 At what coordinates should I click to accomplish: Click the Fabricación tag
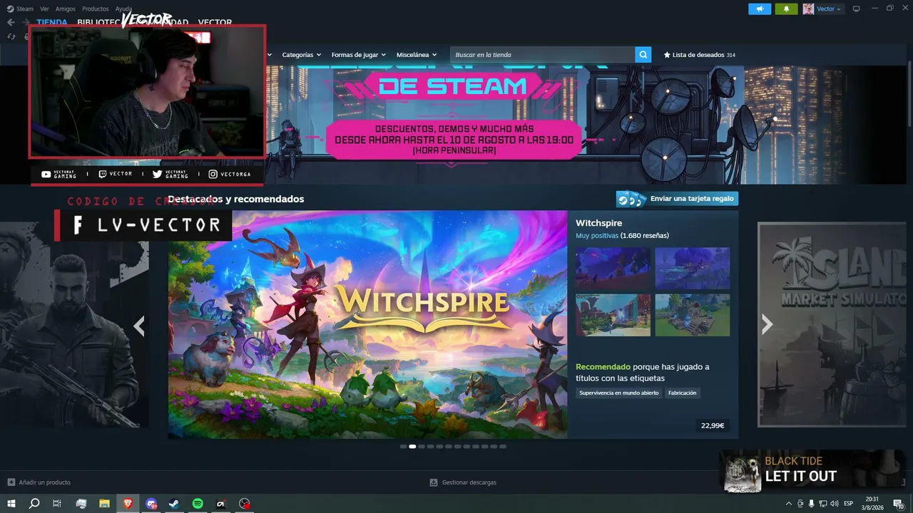[x=683, y=393]
